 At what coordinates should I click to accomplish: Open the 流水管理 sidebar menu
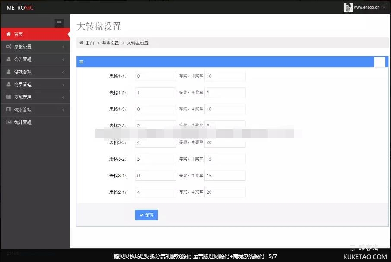click(35, 110)
